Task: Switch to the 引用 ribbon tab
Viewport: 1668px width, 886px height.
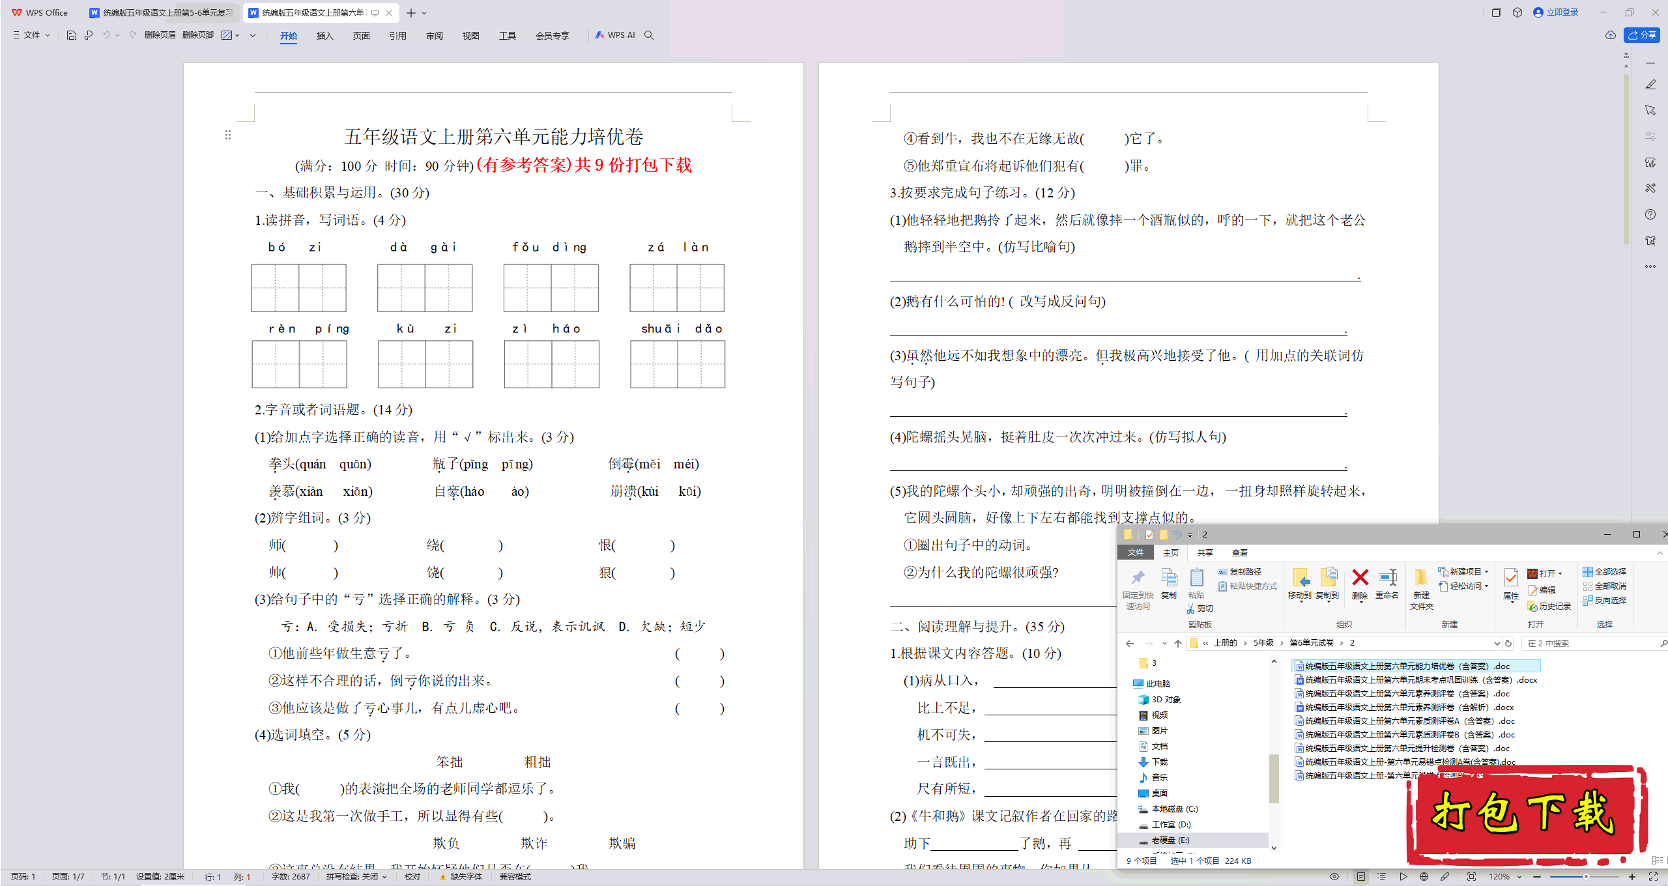Action: (x=397, y=36)
